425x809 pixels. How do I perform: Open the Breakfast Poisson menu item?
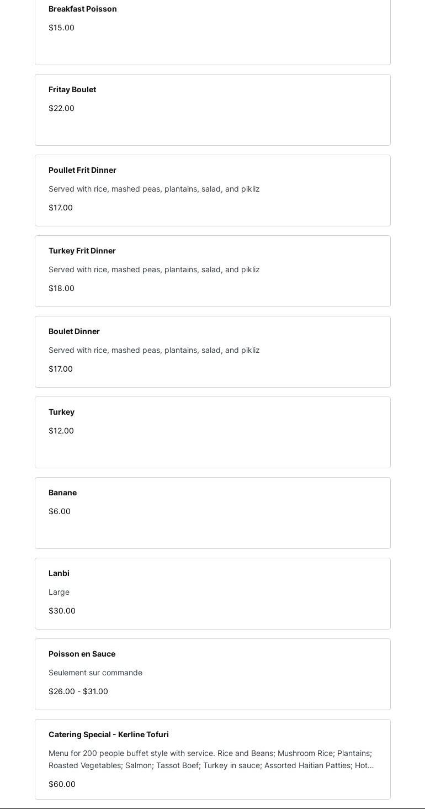pyautogui.click(x=83, y=9)
